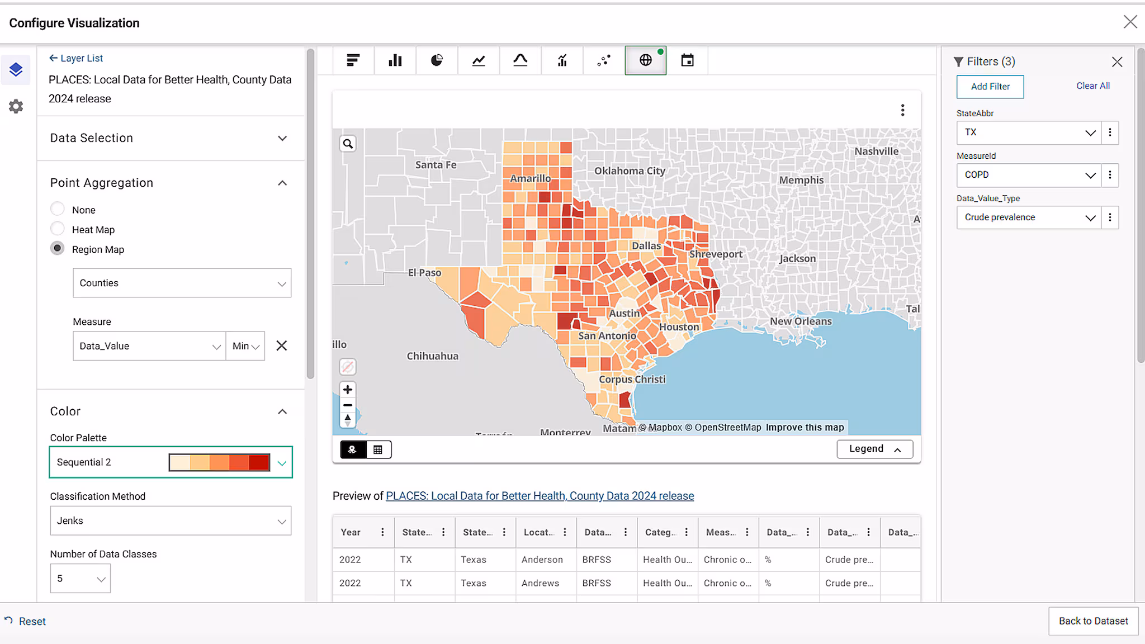Viewport: 1145px width, 644px height.
Task: Open the map's three-dot overflow menu
Action: click(902, 110)
